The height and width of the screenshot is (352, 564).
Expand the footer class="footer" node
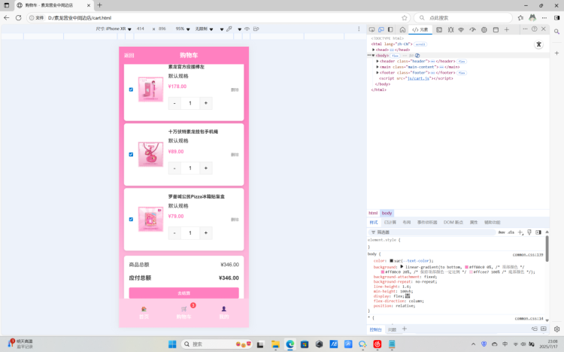pos(378,73)
